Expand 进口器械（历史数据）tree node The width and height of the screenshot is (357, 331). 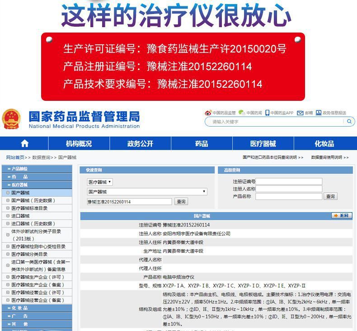tap(8, 224)
